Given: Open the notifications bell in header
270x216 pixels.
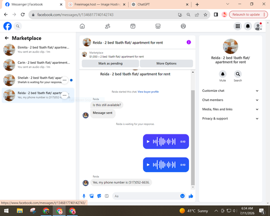Looking at the screenshot, I should (248, 26).
